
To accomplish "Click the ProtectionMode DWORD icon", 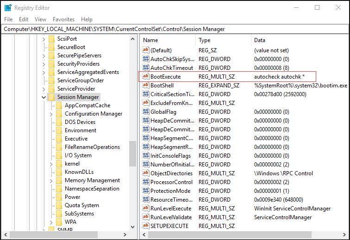I will pos(145,191).
